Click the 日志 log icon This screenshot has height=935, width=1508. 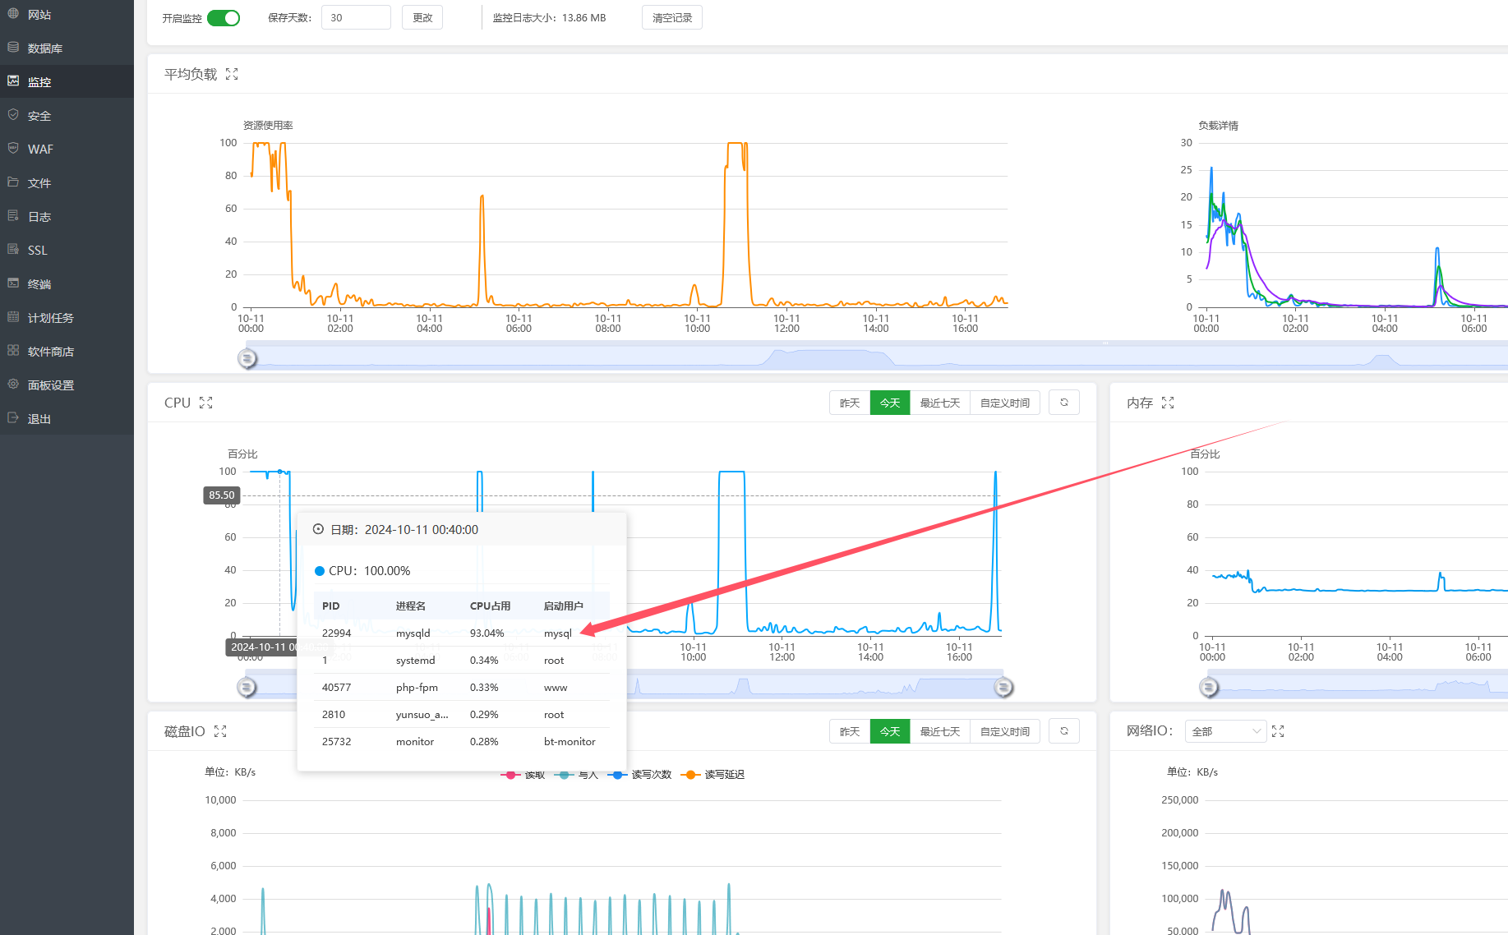[13, 216]
